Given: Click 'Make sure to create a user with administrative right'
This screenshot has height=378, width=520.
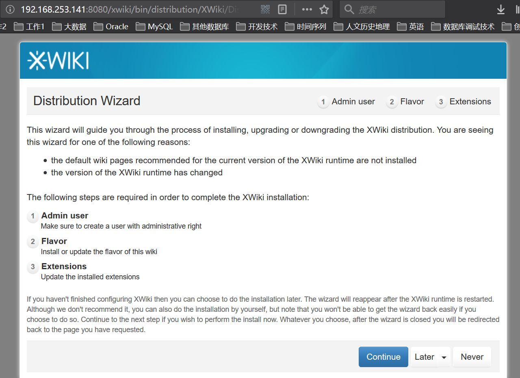Looking at the screenshot, I should (x=121, y=226).
